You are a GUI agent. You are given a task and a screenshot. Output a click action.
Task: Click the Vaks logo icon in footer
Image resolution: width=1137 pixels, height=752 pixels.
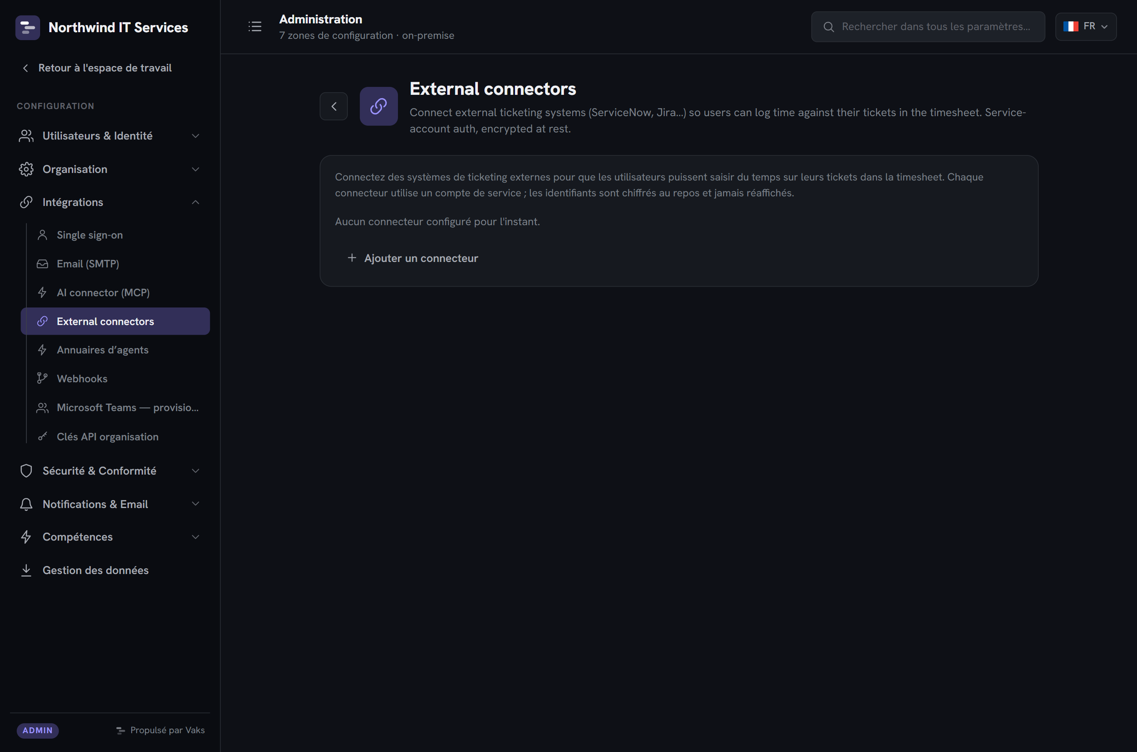click(x=120, y=730)
